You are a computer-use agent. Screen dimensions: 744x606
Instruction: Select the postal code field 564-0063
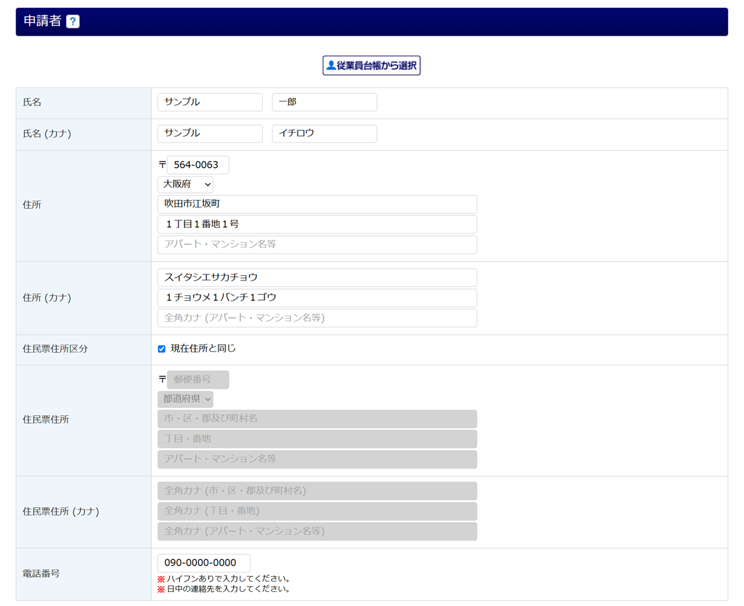[x=198, y=165]
